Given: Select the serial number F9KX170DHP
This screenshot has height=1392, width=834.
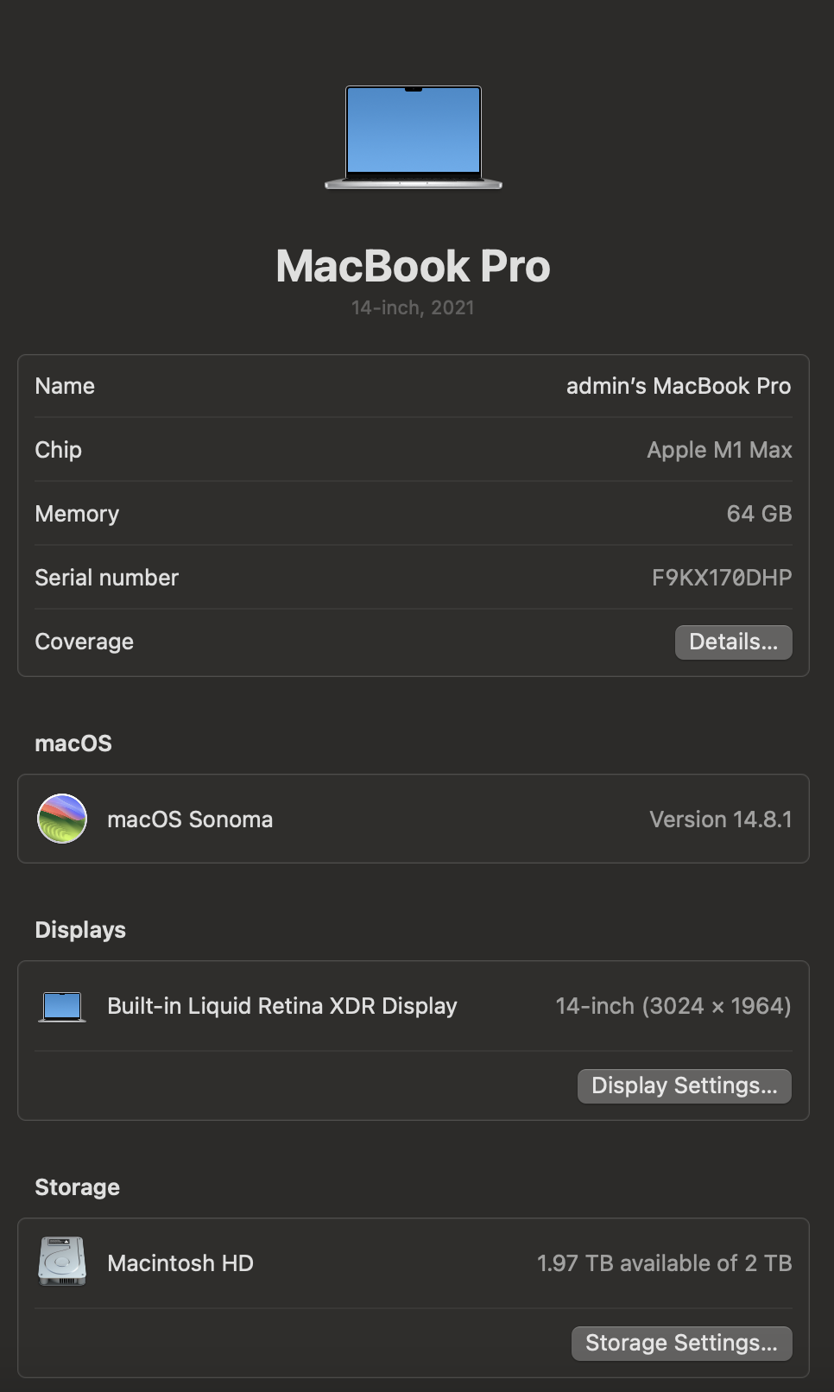Looking at the screenshot, I should 721,578.
